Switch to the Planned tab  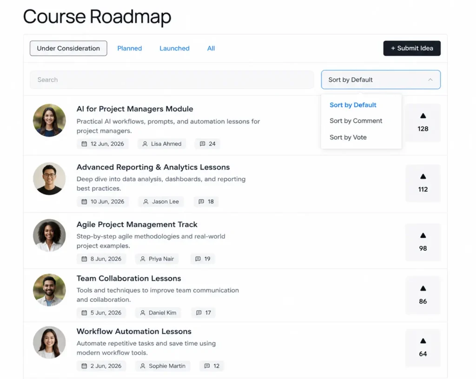(130, 48)
